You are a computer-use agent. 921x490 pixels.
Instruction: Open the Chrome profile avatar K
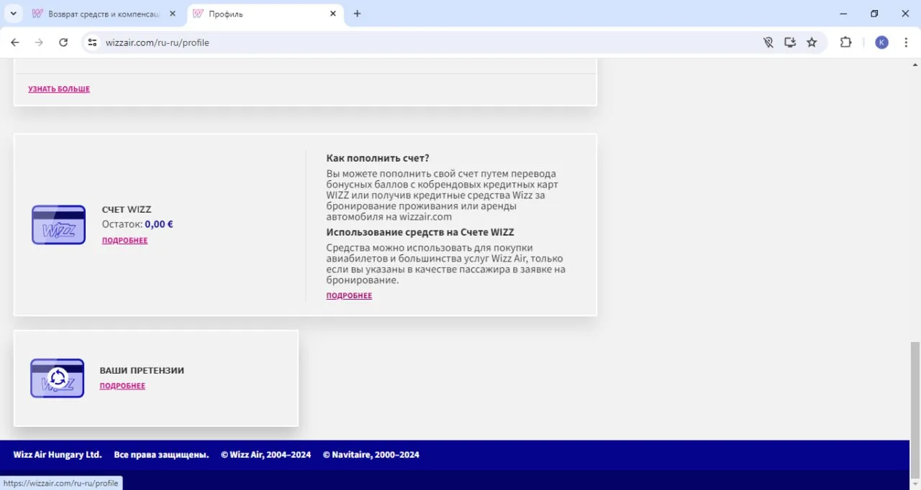(881, 42)
